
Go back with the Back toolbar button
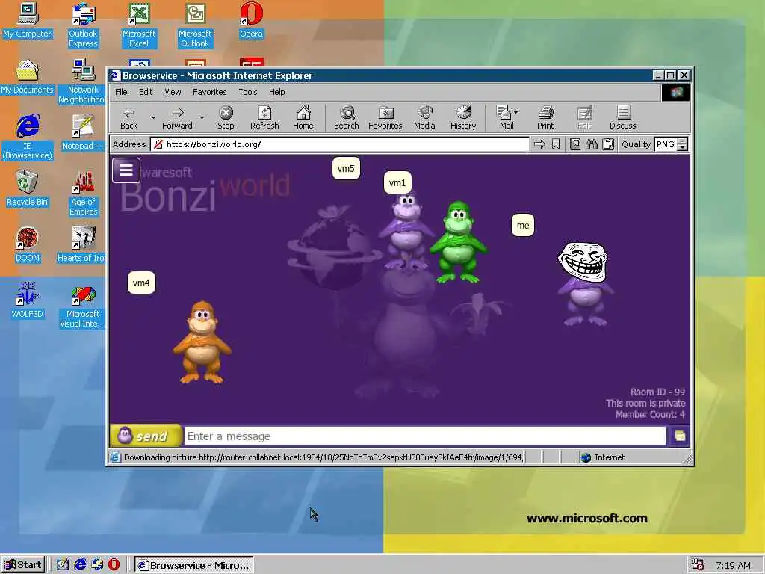click(x=128, y=117)
